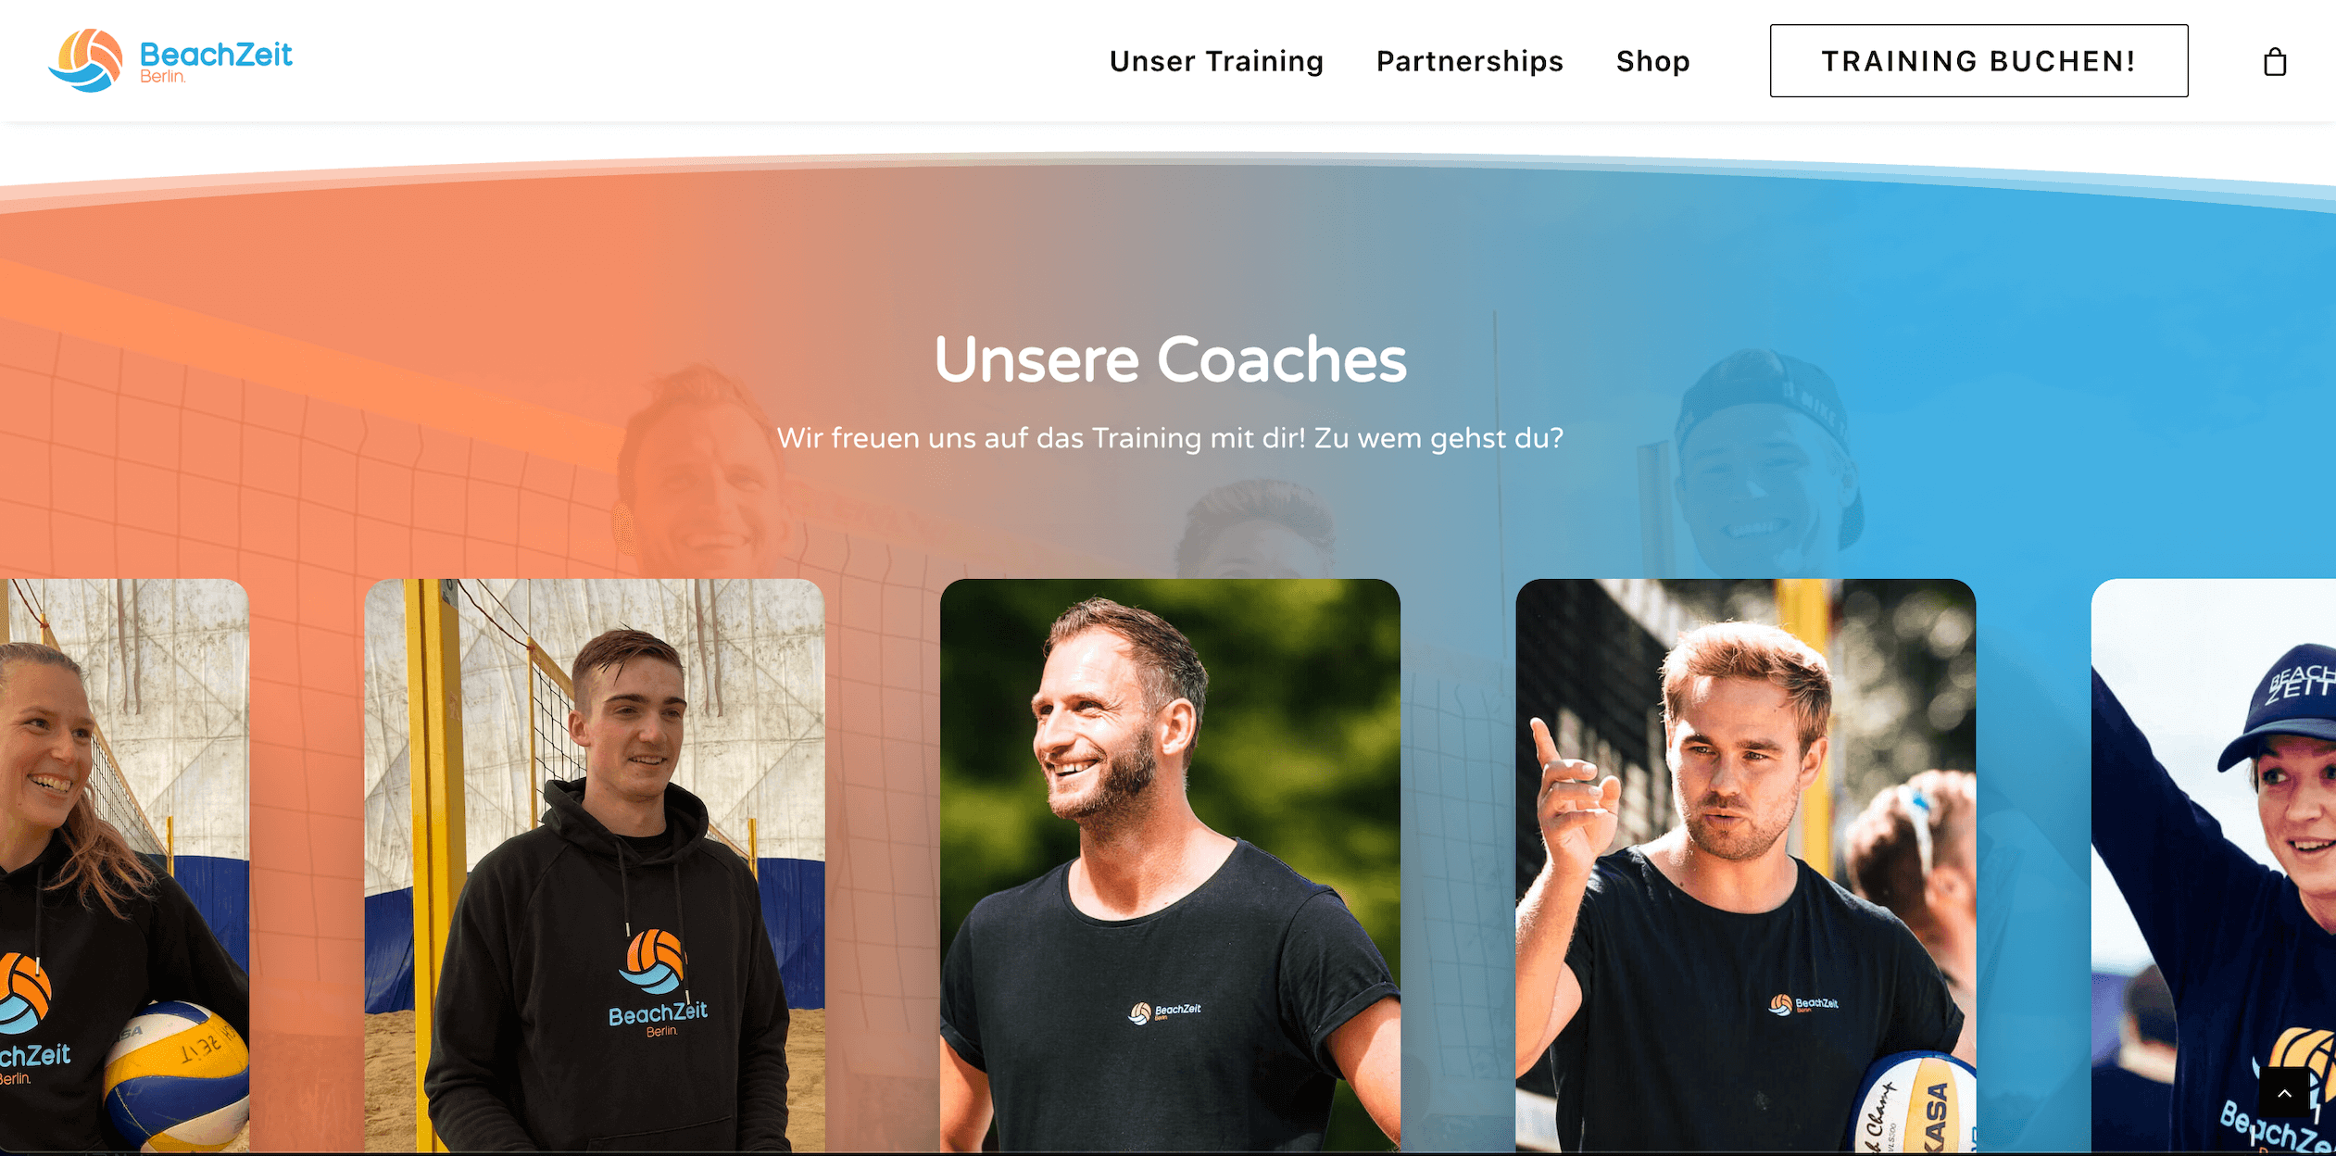Select the female coach holding a volleyball
Screen dimensions: 2336x1156
point(124,865)
